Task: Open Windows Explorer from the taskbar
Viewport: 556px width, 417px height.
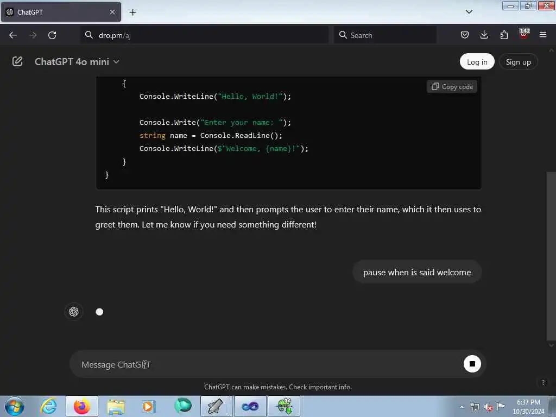Action: (116, 407)
